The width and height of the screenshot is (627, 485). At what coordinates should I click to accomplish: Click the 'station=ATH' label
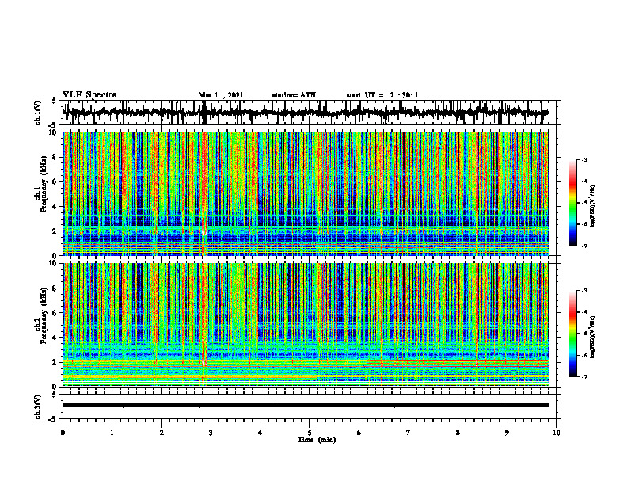click(x=294, y=95)
